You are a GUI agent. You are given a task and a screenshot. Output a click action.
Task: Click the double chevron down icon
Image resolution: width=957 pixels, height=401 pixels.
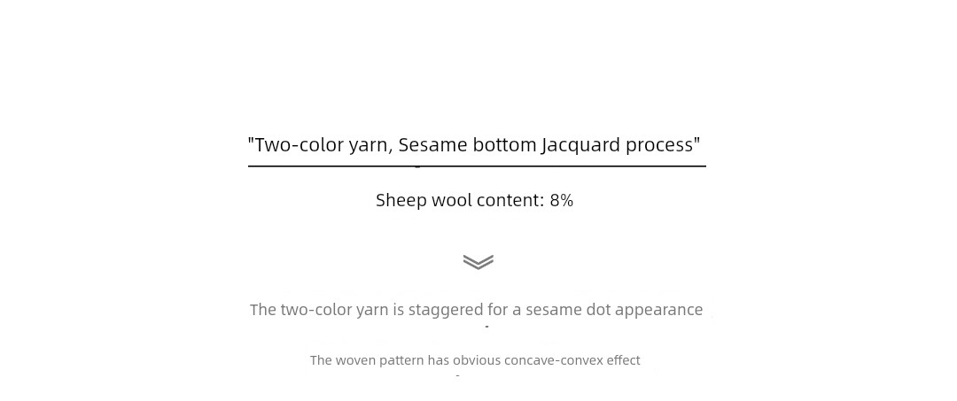[478, 262]
